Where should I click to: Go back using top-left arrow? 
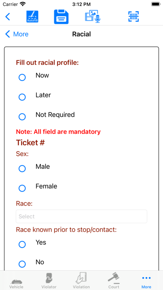7,17
